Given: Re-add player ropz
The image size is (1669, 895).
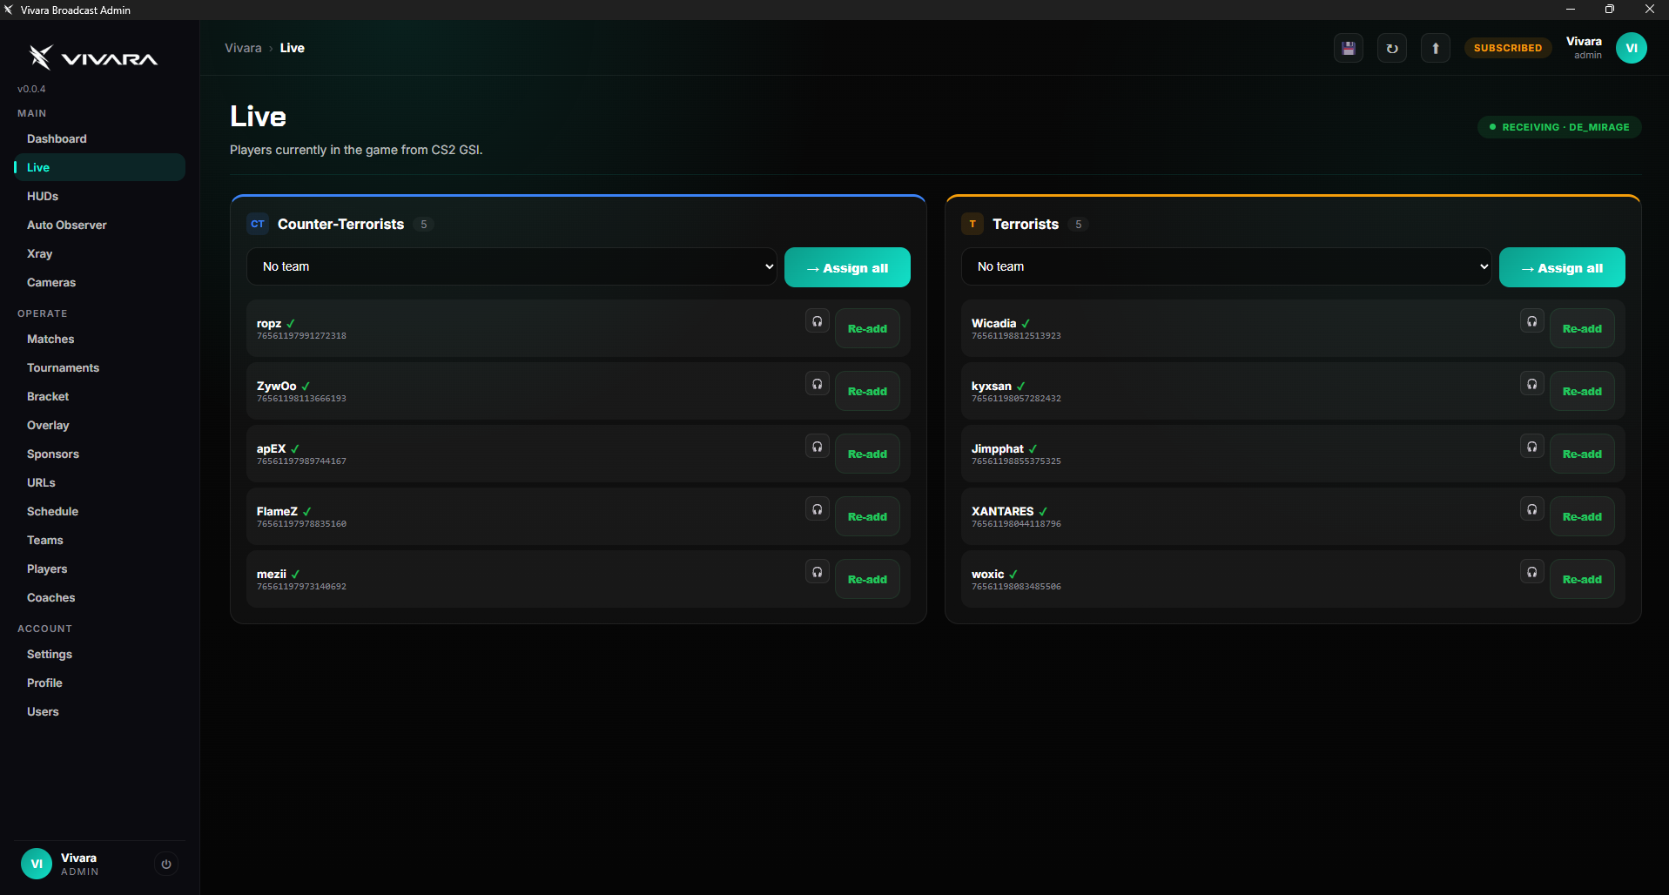Looking at the screenshot, I should pos(867,328).
